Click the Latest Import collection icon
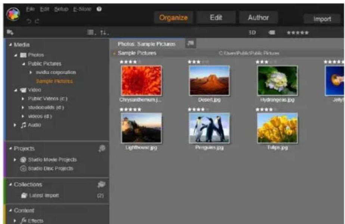This screenshot has width=345, height=224. click(24, 195)
